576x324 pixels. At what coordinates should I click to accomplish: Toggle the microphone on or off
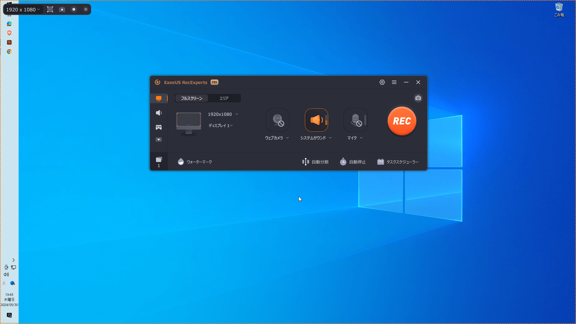pyautogui.click(x=355, y=120)
